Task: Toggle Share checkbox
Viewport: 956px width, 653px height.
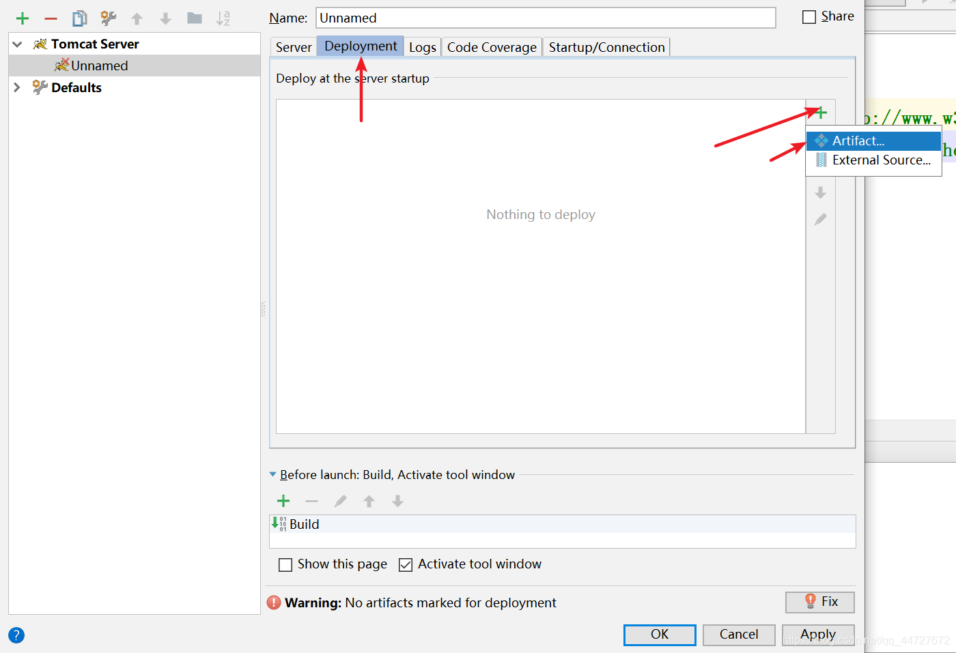Action: tap(809, 17)
